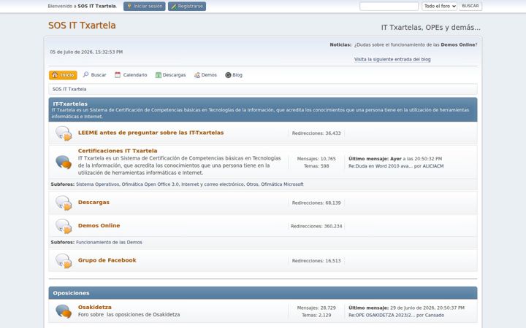Click the Inicio house icon
526x328 pixels.
[x=55, y=74]
